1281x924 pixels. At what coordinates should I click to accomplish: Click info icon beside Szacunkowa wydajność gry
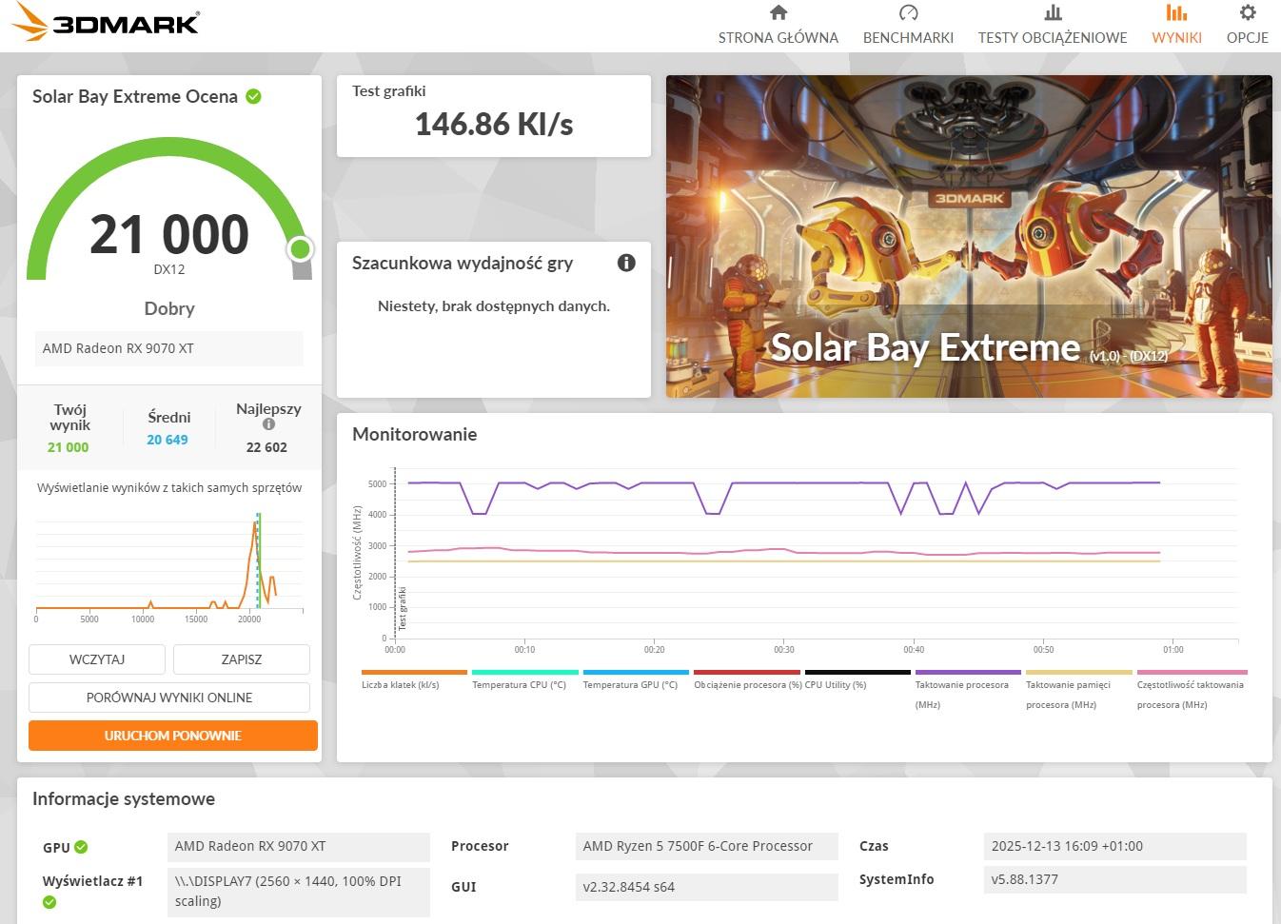626,263
